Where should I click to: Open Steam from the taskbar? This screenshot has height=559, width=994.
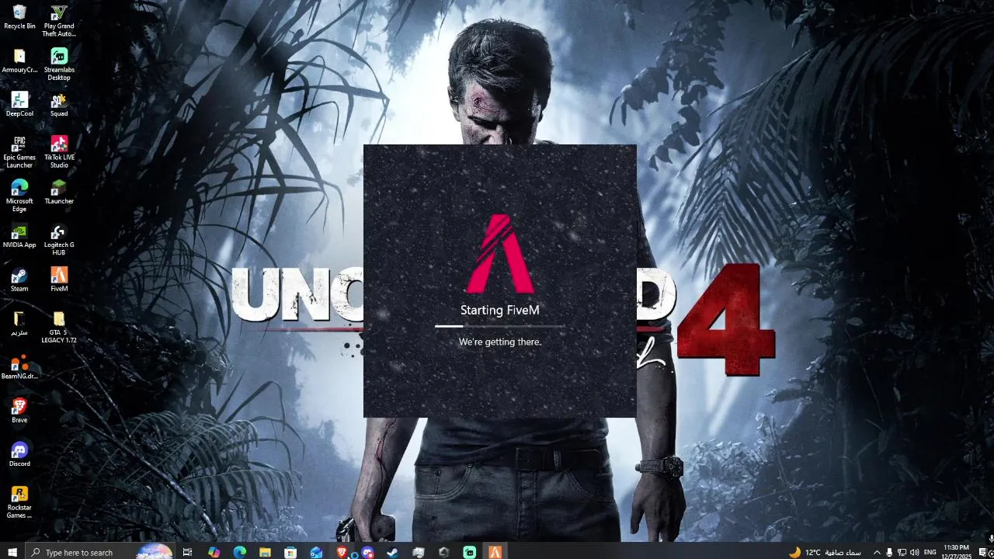393,552
